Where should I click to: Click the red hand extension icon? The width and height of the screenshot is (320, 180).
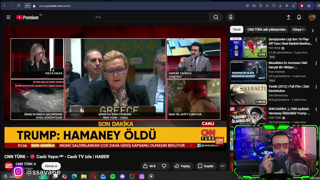tap(302, 6)
